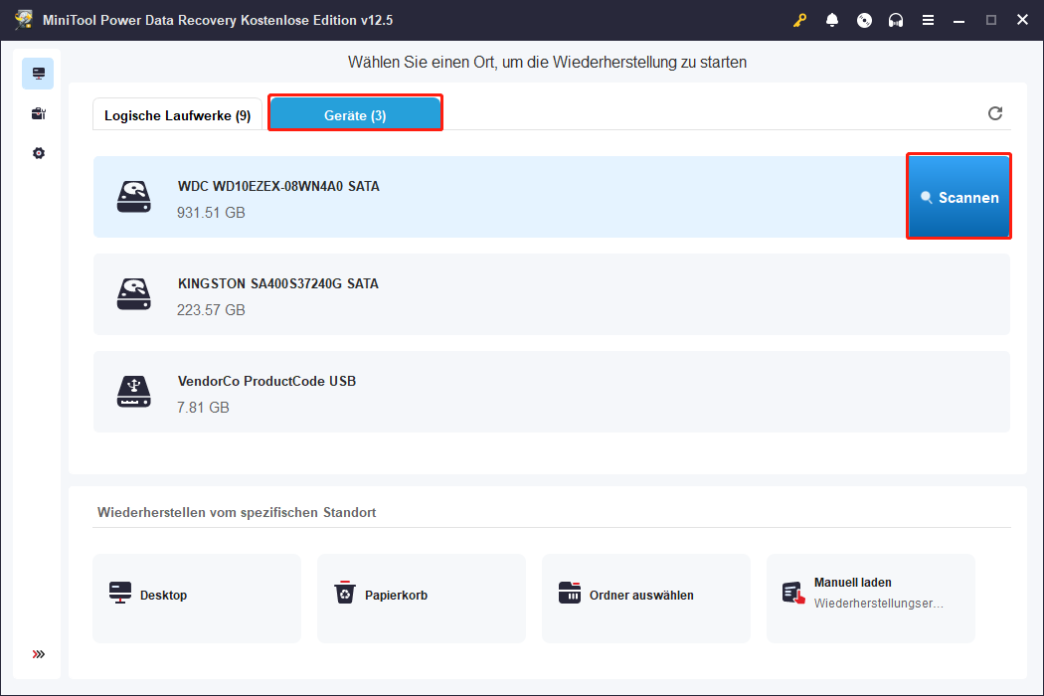Image resolution: width=1044 pixels, height=696 pixels.
Task: Refresh the device list
Action: [x=994, y=113]
